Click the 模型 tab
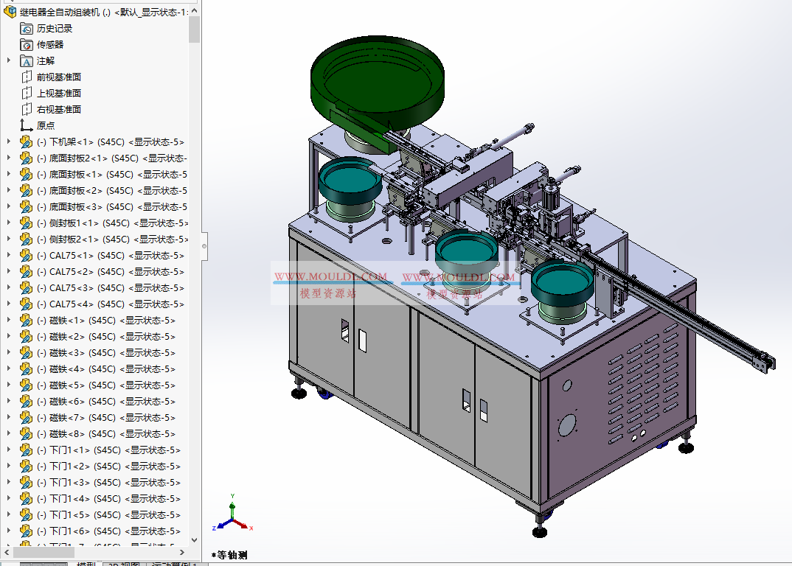The image size is (792, 566). point(83,562)
